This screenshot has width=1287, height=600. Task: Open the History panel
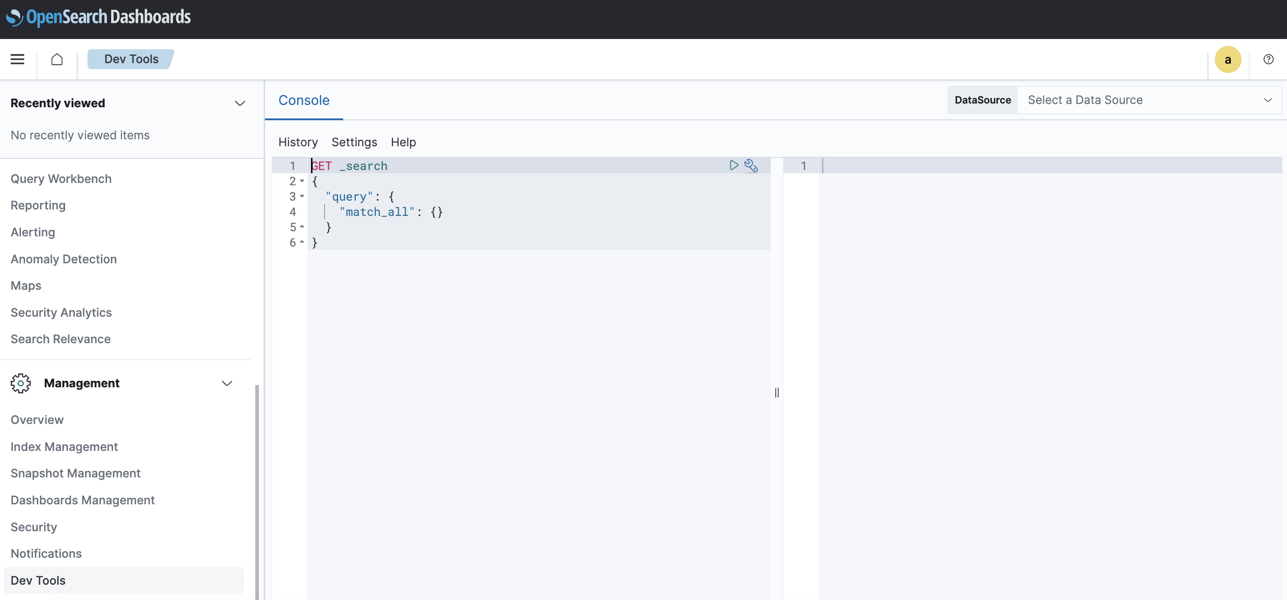coord(298,142)
